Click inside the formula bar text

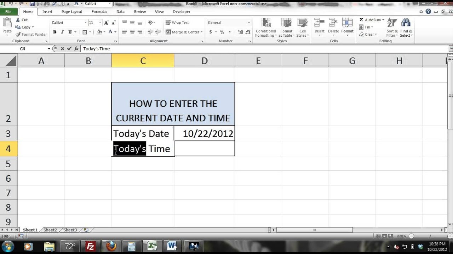(97, 49)
